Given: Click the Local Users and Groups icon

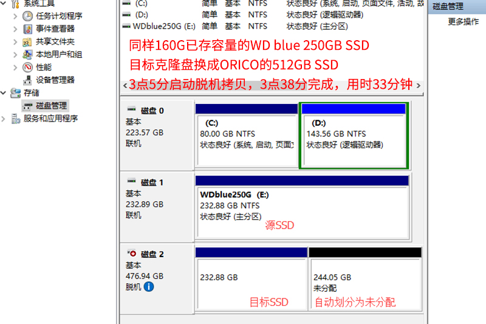Looking at the screenshot, I should [x=27, y=55].
